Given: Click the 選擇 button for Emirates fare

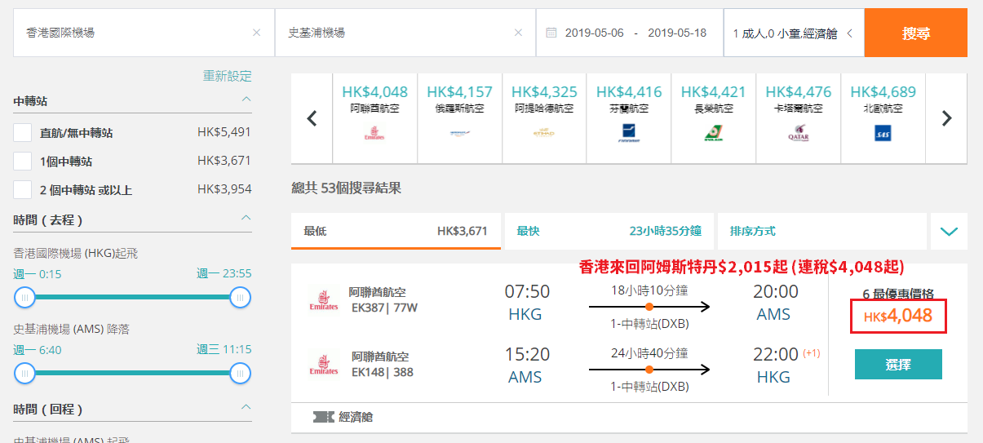Looking at the screenshot, I should pyautogui.click(x=898, y=365).
